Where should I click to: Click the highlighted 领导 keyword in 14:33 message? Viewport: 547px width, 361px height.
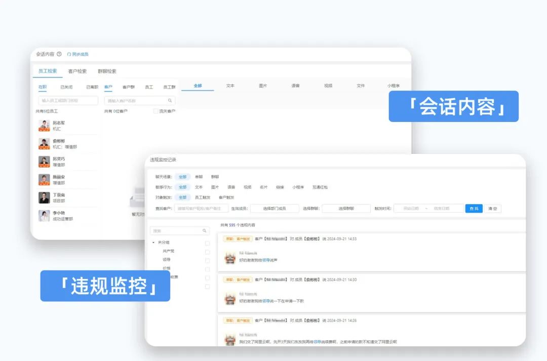[x=266, y=260]
